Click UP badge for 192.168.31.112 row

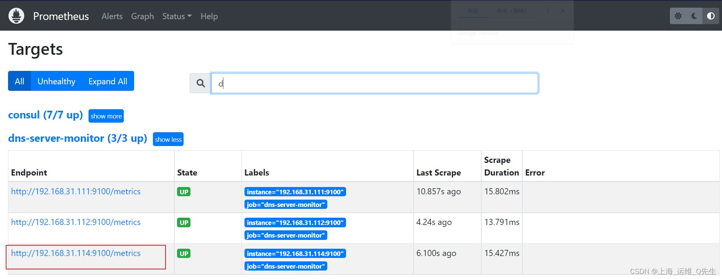[x=184, y=223]
